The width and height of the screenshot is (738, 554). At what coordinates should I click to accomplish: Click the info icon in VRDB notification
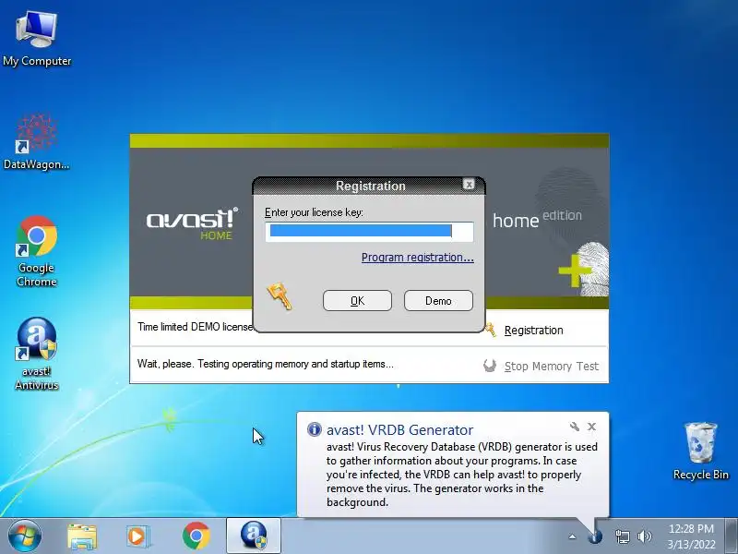coord(314,429)
